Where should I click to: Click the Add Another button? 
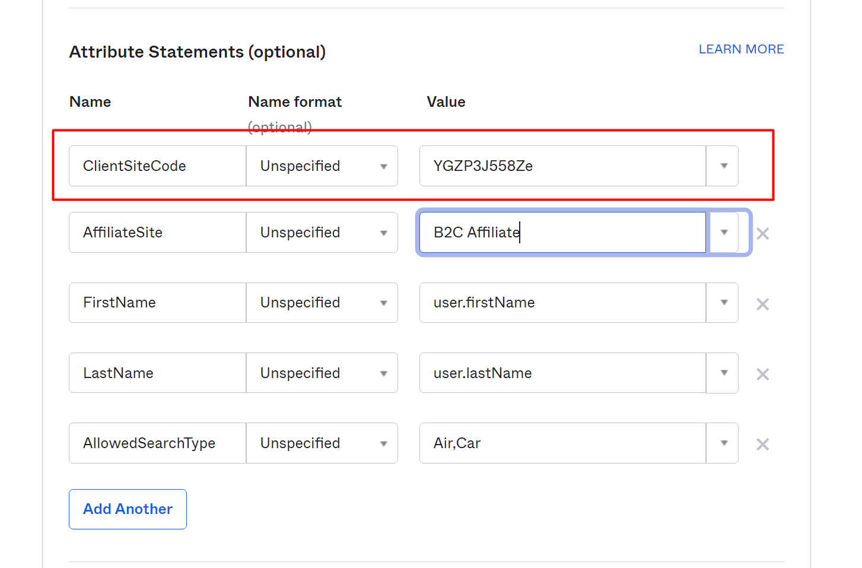(128, 509)
